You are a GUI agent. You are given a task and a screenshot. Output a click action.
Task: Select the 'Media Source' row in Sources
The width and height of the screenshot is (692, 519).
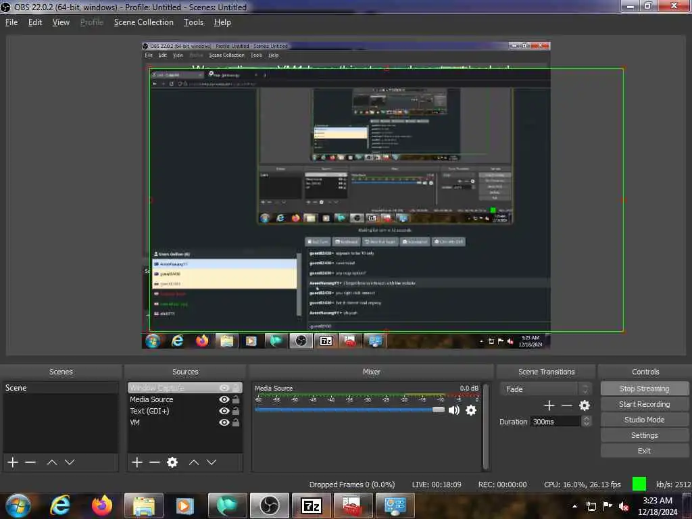185,399
